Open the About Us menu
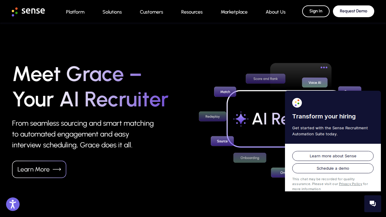The image size is (386, 217). pyautogui.click(x=276, y=12)
